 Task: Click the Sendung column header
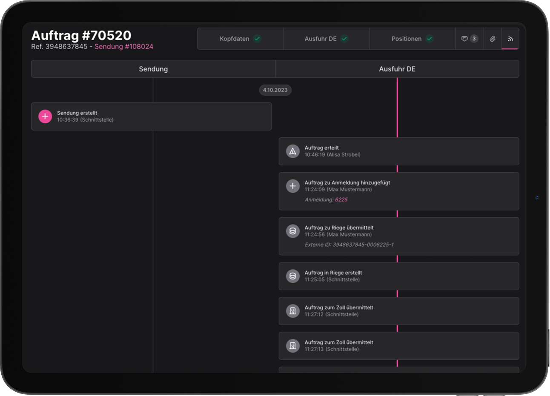tap(153, 69)
